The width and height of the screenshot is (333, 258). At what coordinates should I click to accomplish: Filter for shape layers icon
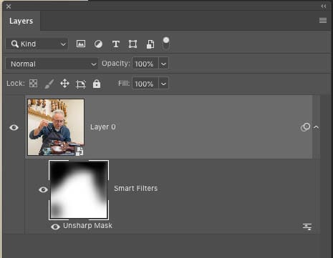tap(133, 44)
